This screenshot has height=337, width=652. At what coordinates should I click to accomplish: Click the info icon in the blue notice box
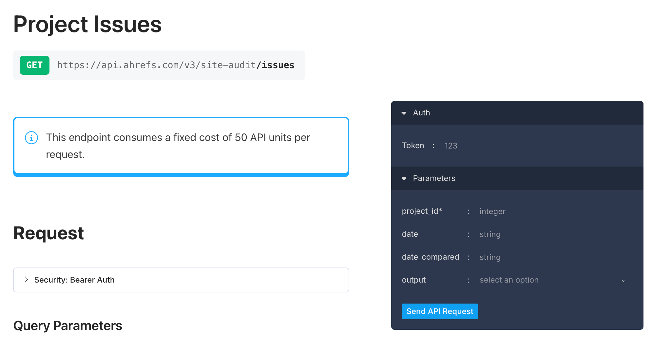[31, 138]
